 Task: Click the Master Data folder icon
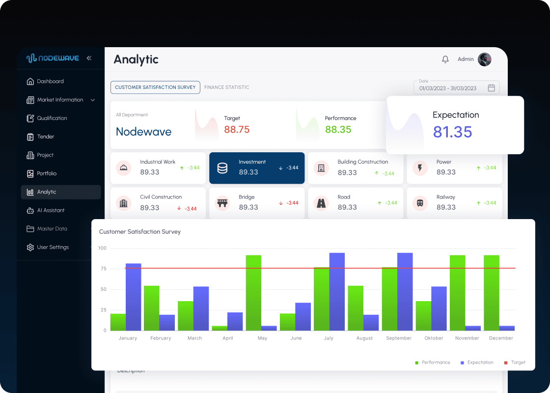pos(30,229)
